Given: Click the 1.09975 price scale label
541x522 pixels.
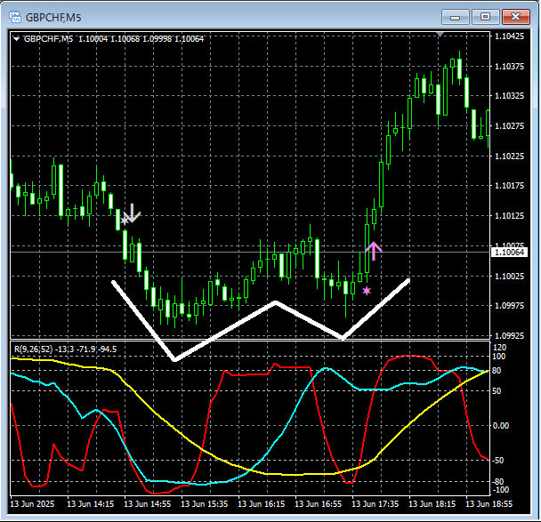Looking at the screenshot, I should [509, 306].
